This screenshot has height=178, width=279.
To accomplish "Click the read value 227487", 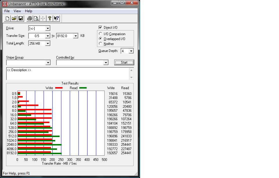I will [x=126, y=149].
